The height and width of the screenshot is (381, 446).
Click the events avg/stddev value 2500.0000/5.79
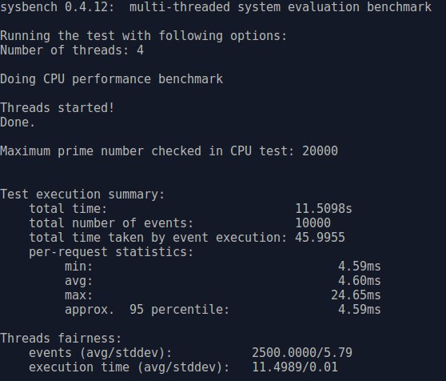302,352
